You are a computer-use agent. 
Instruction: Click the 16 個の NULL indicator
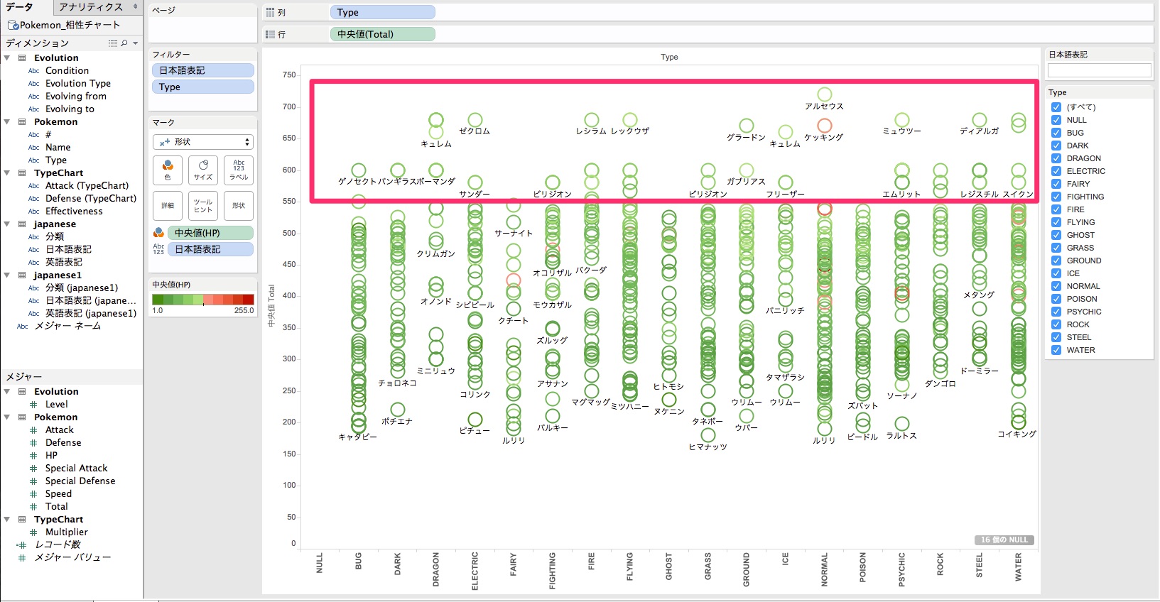1004,540
